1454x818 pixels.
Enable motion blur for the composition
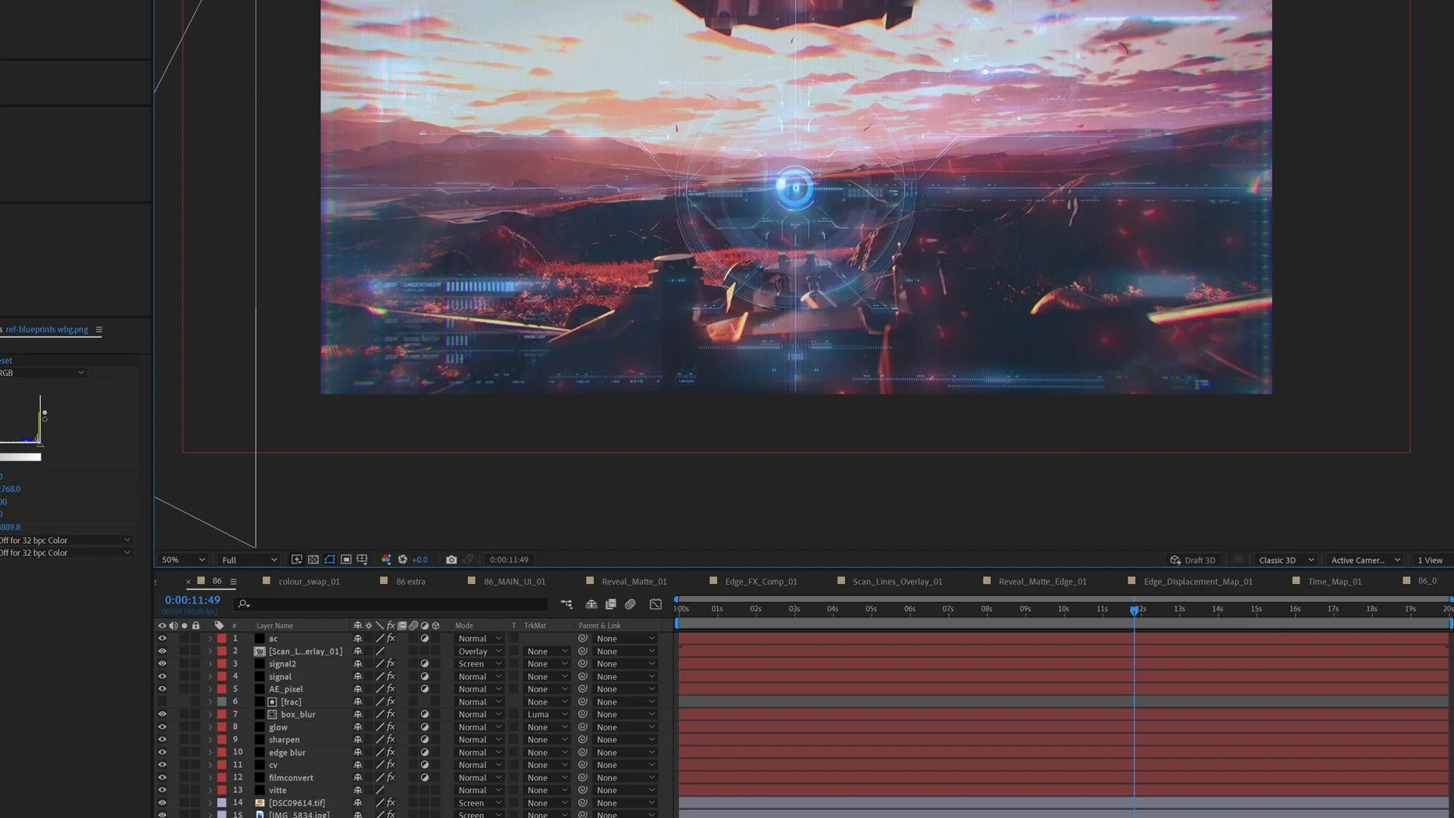(x=630, y=604)
